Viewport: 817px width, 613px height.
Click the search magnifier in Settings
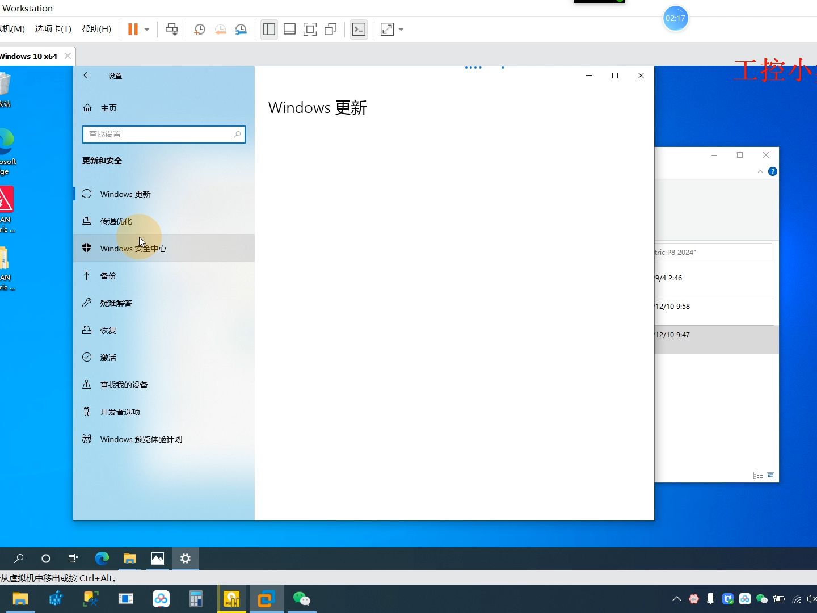[237, 134]
